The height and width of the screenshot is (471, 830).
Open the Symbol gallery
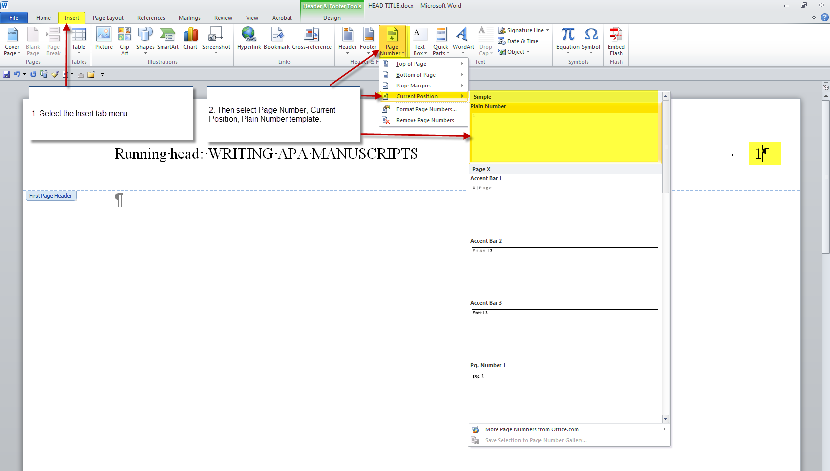[591, 42]
